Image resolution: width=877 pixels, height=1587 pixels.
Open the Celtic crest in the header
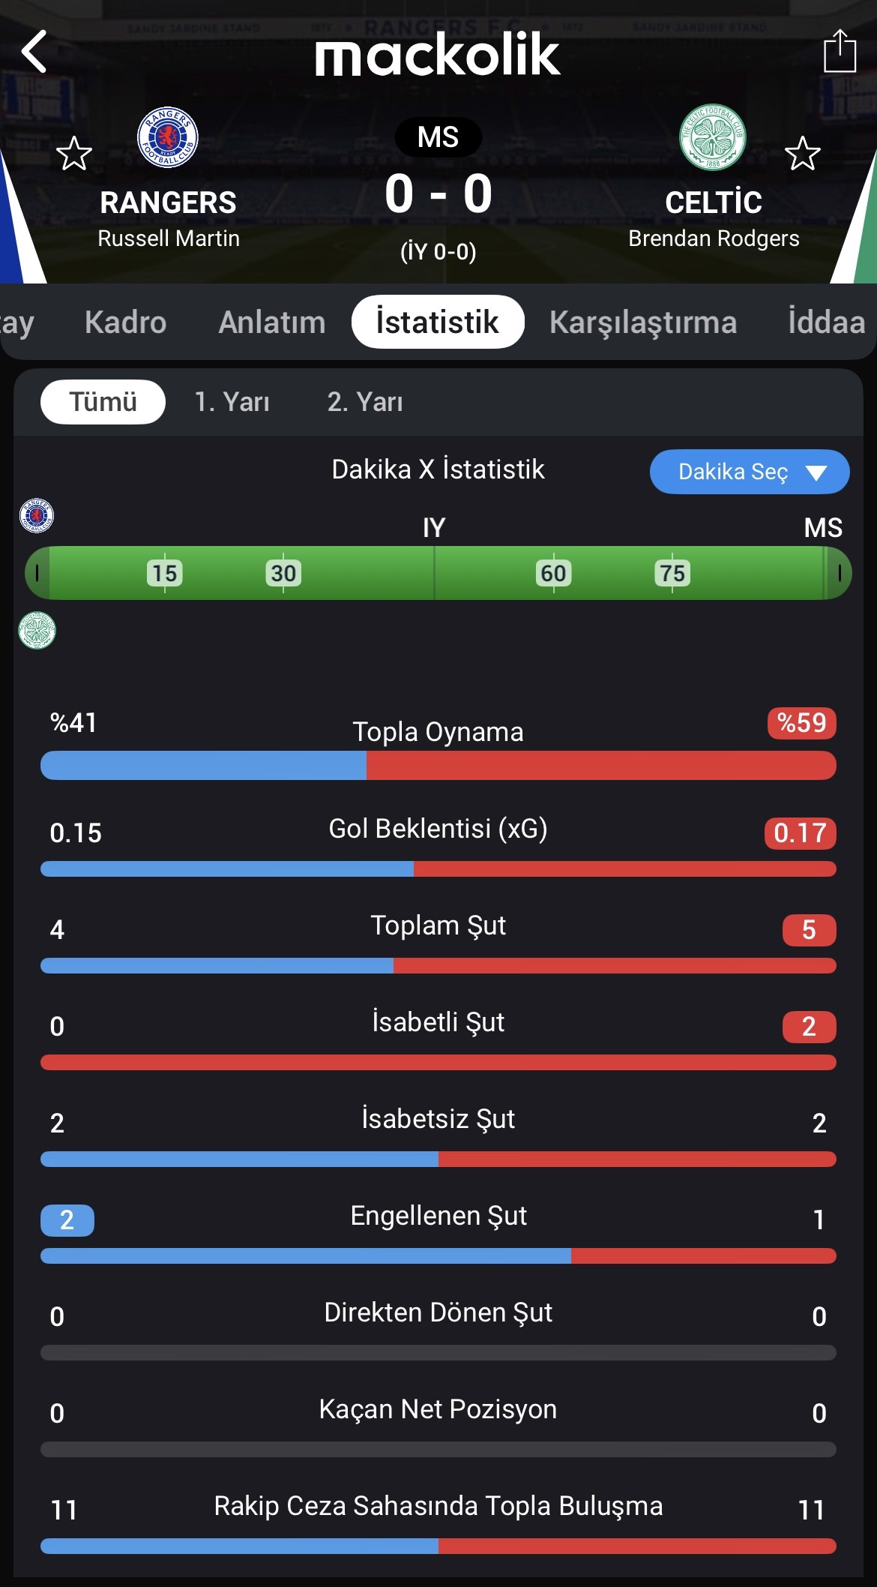(712, 137)
